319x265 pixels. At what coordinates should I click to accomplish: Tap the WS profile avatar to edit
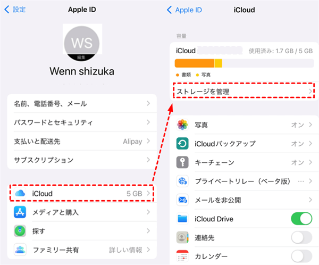(82, 43)
